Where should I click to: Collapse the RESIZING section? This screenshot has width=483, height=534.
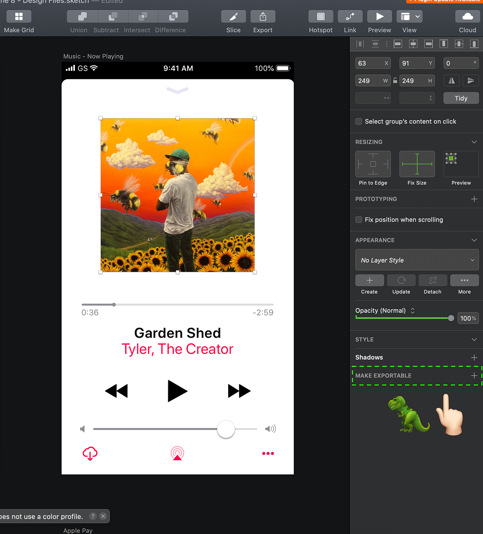coord(474,142)
